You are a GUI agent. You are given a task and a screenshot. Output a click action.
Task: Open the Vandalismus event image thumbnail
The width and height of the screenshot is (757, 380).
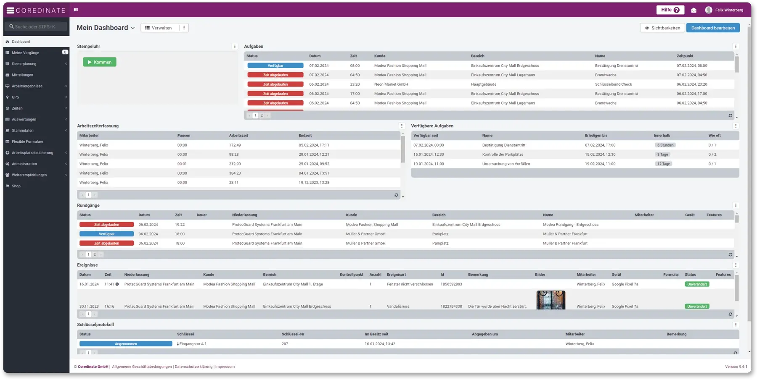[551, 300]
